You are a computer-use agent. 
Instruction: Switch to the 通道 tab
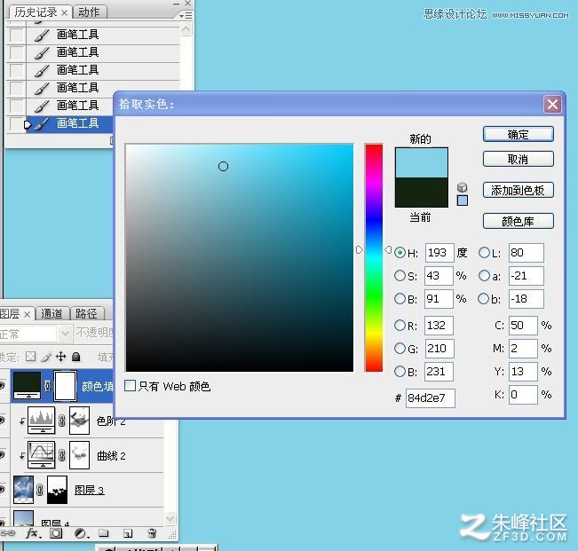pyautogui.click(x=52, y=314)
